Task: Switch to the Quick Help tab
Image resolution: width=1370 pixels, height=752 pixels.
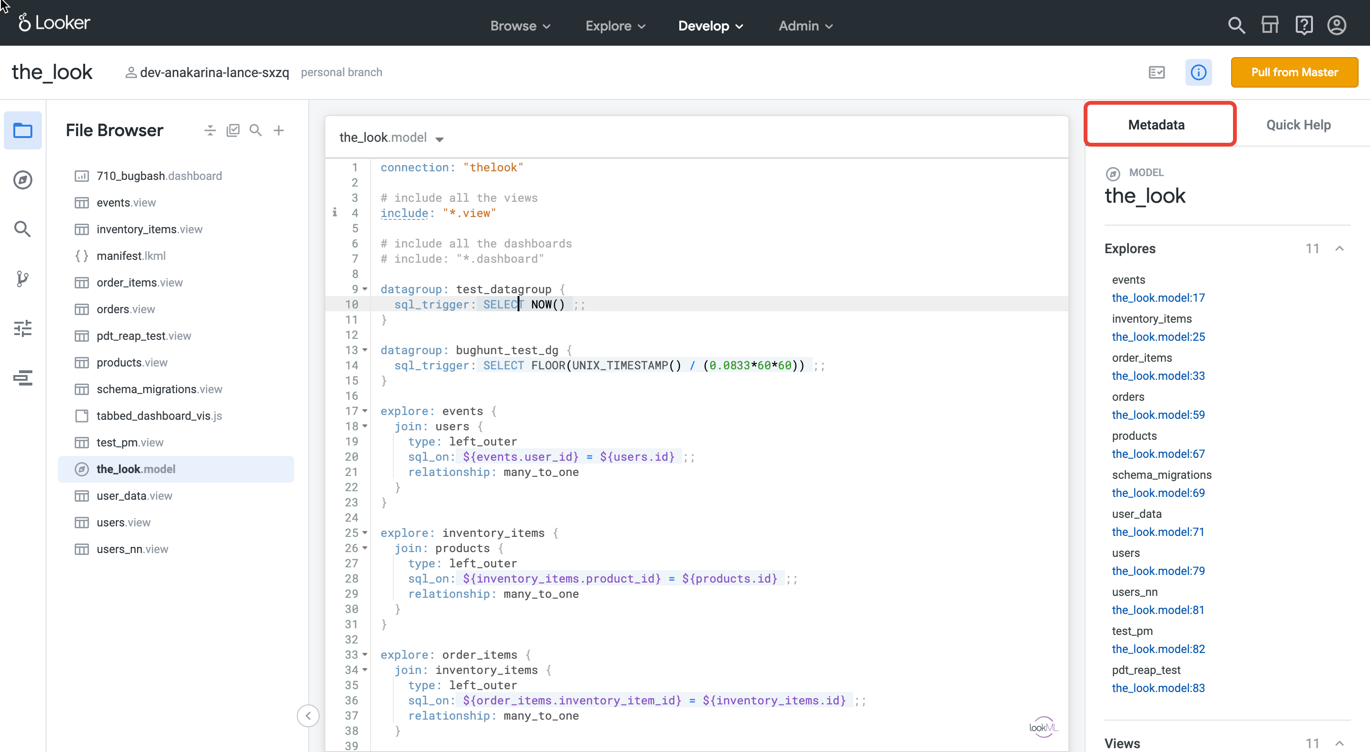Action: (1298, 125)
